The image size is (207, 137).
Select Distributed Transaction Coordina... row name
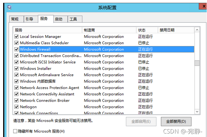(51, 56)
